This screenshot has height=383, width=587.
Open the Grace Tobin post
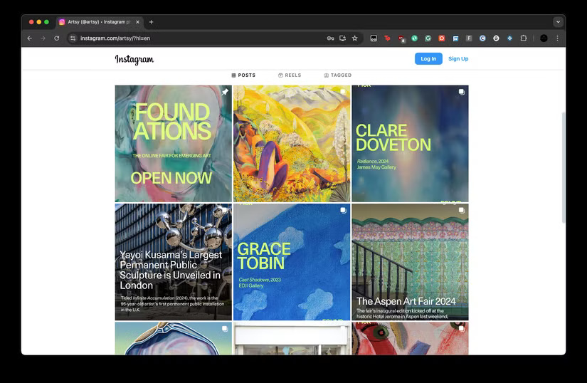[292, 262]
